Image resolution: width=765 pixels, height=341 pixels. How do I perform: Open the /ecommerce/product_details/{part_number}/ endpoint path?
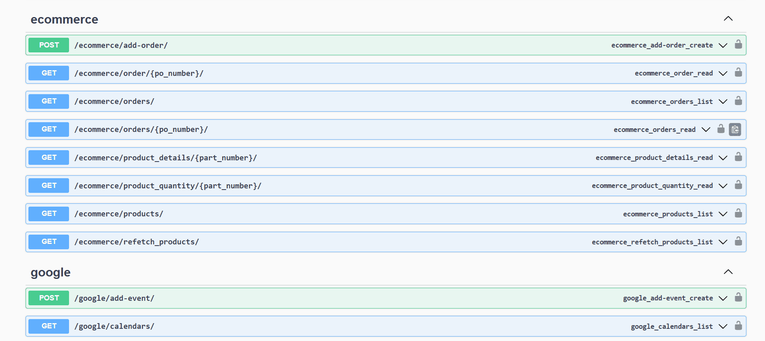(165, 158)
